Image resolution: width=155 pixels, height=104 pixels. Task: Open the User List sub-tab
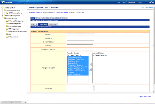(x=34, y=24)
